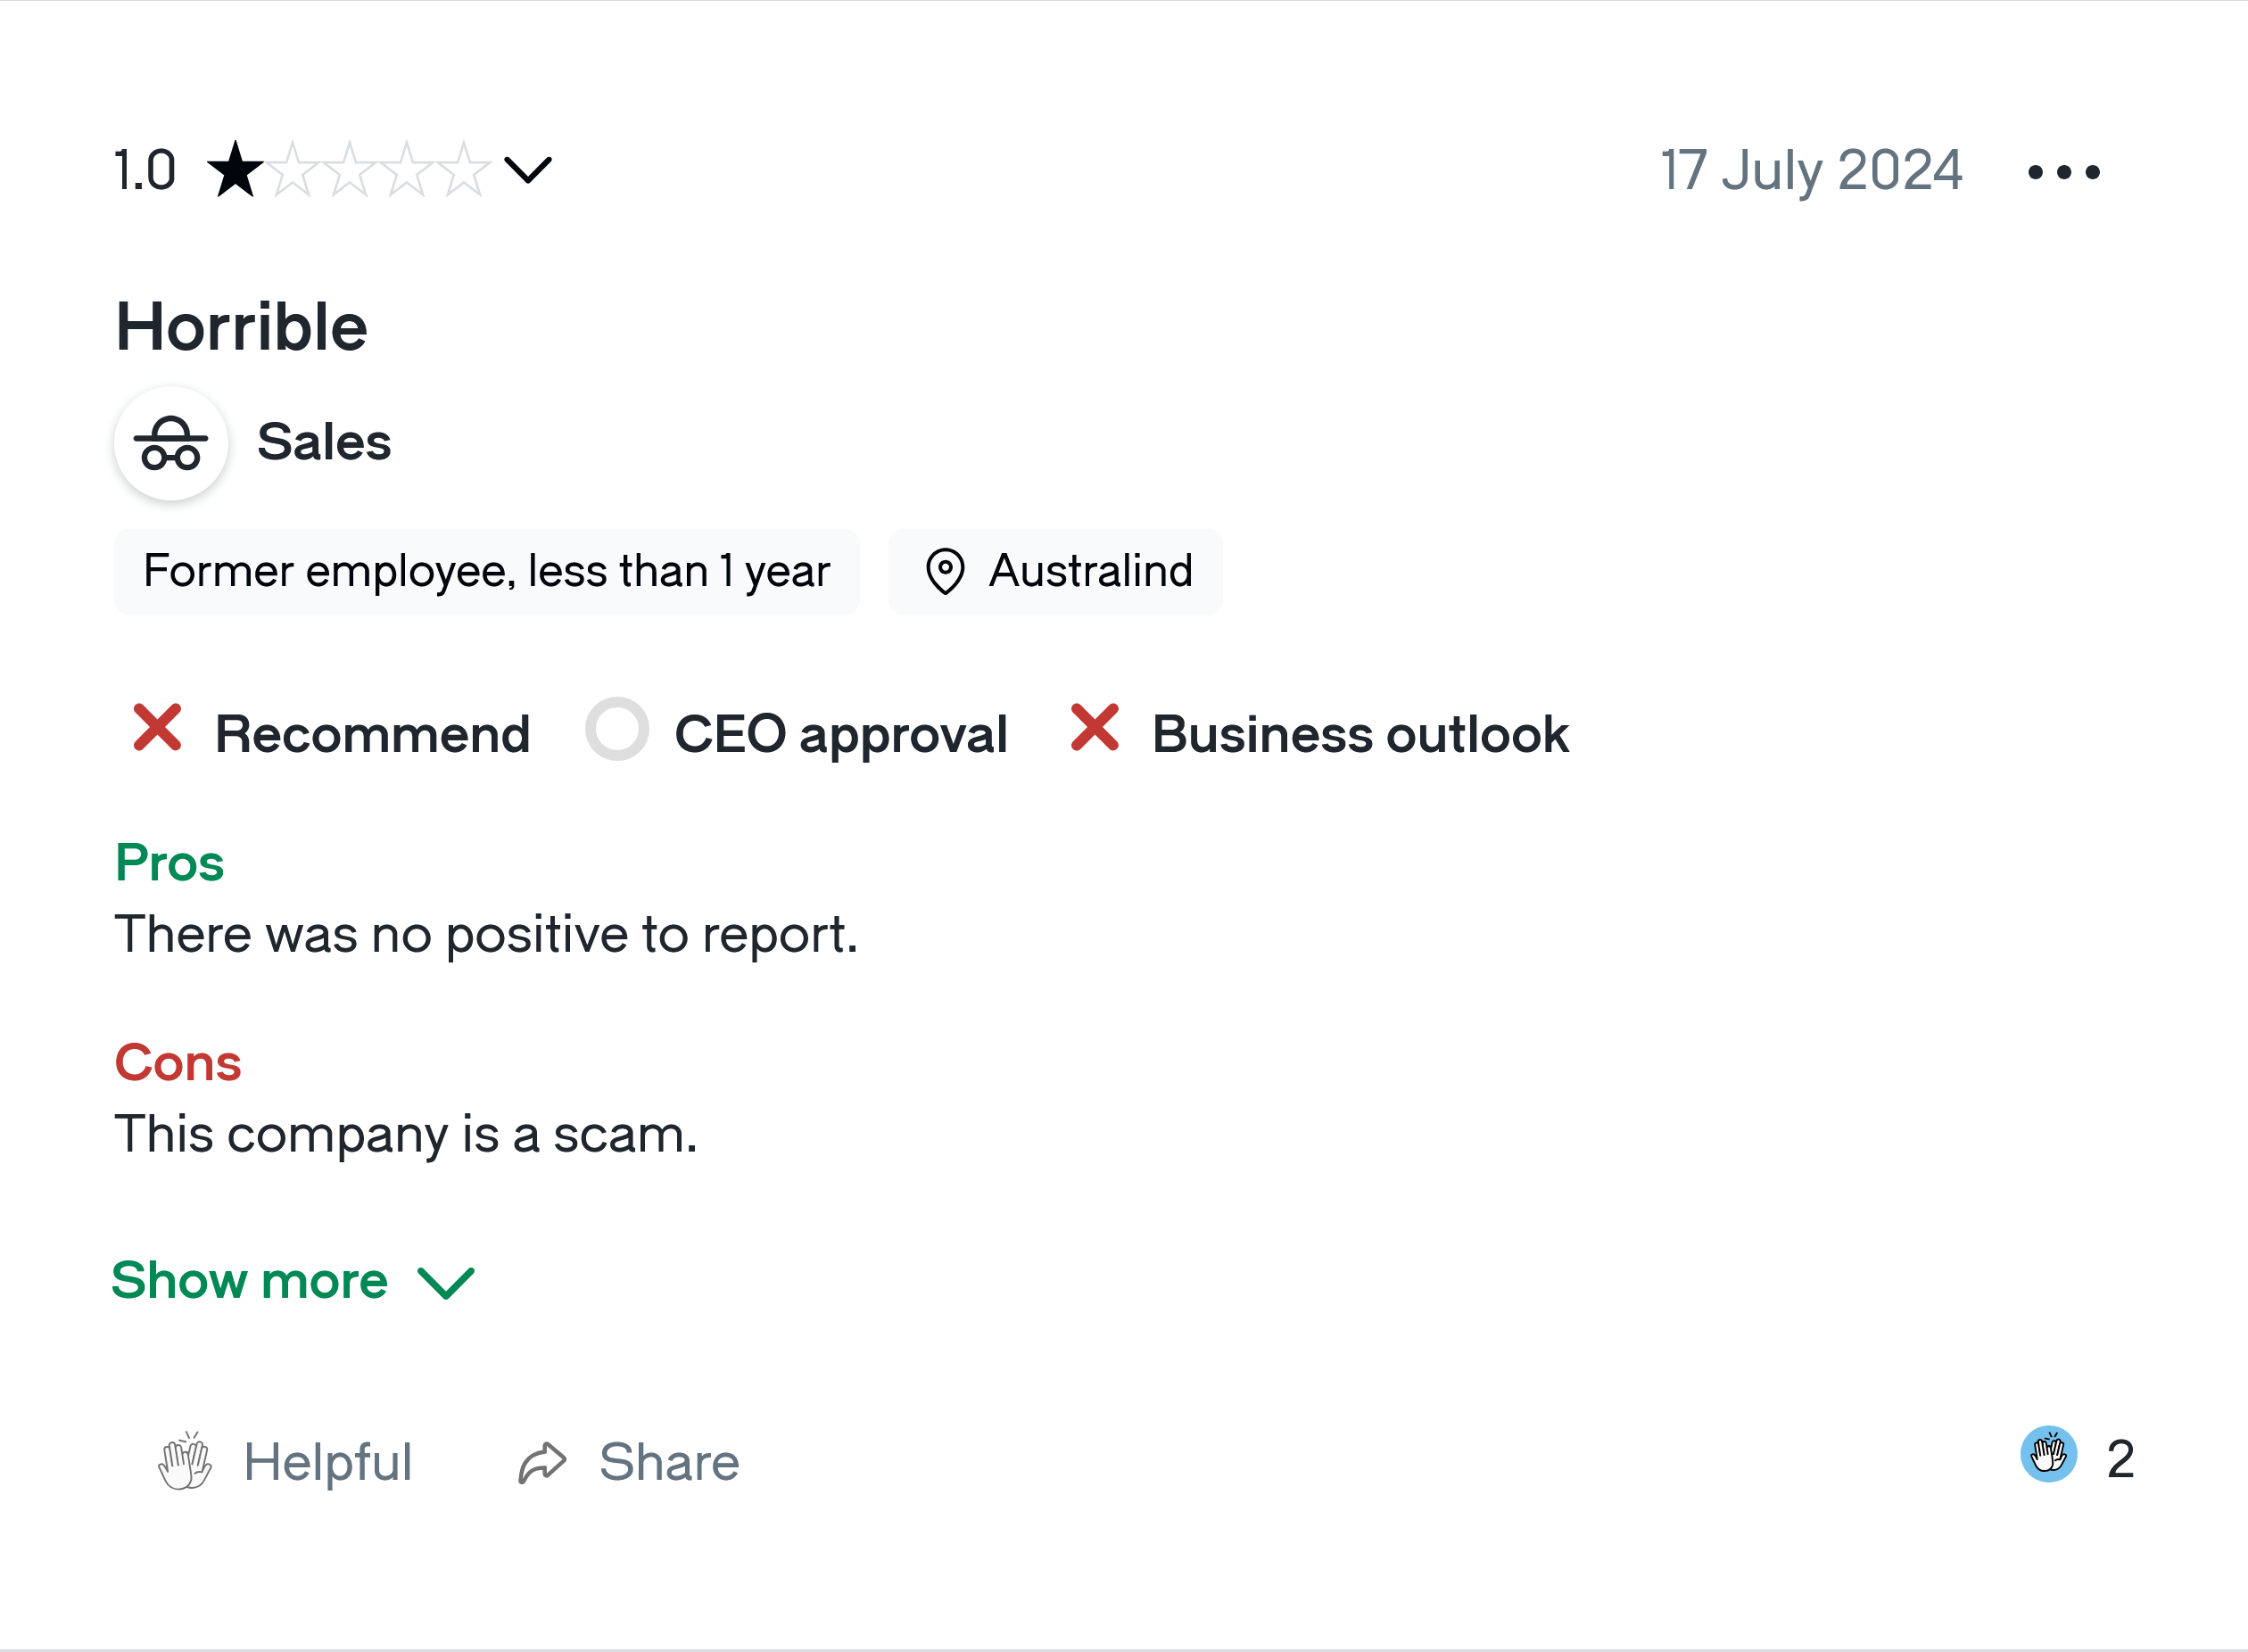Expand the rating breakdown chevron

[x=528, y=170]
